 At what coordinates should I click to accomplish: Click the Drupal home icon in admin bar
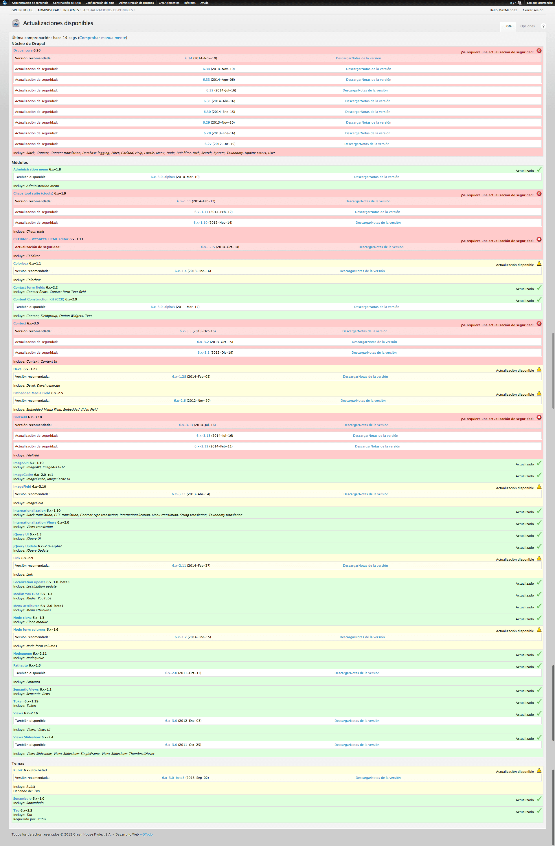click(x=5, y=3)
